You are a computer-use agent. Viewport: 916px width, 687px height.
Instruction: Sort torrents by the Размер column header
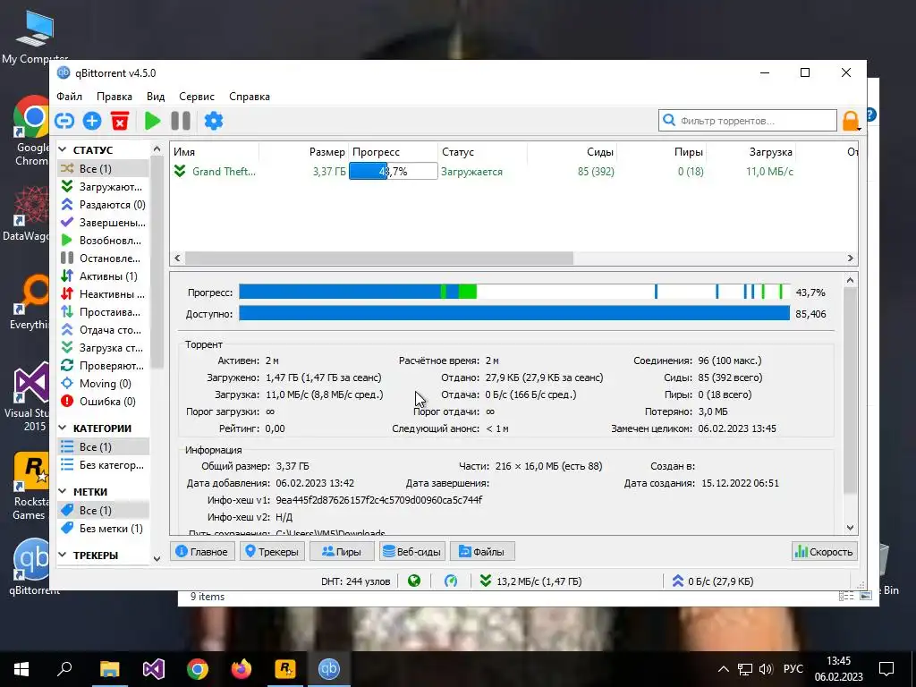click(304, 152)
